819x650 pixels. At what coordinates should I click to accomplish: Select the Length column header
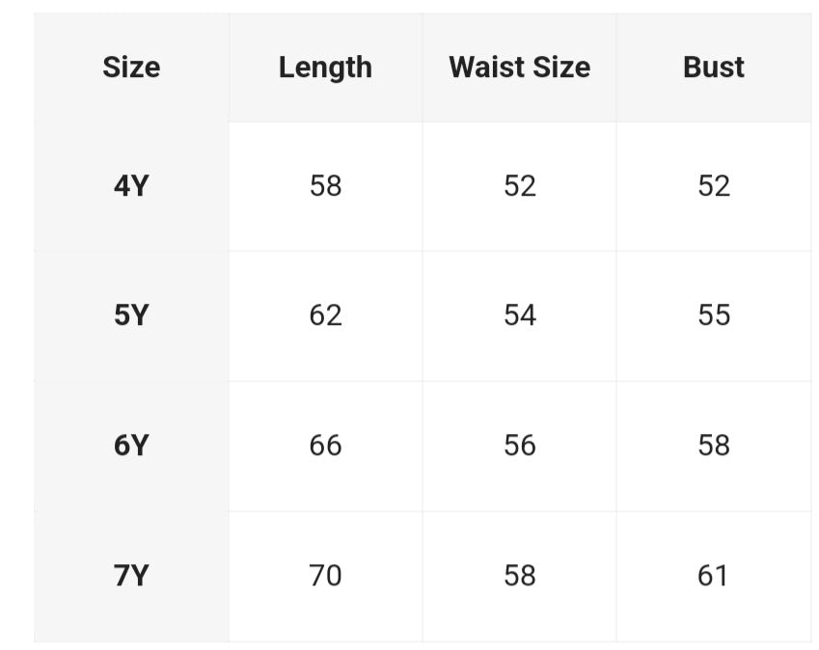[x=325, y=68]
